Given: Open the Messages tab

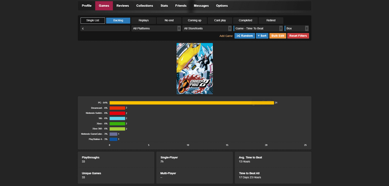Looking at the screenshot, I should [x=201, y=6].
